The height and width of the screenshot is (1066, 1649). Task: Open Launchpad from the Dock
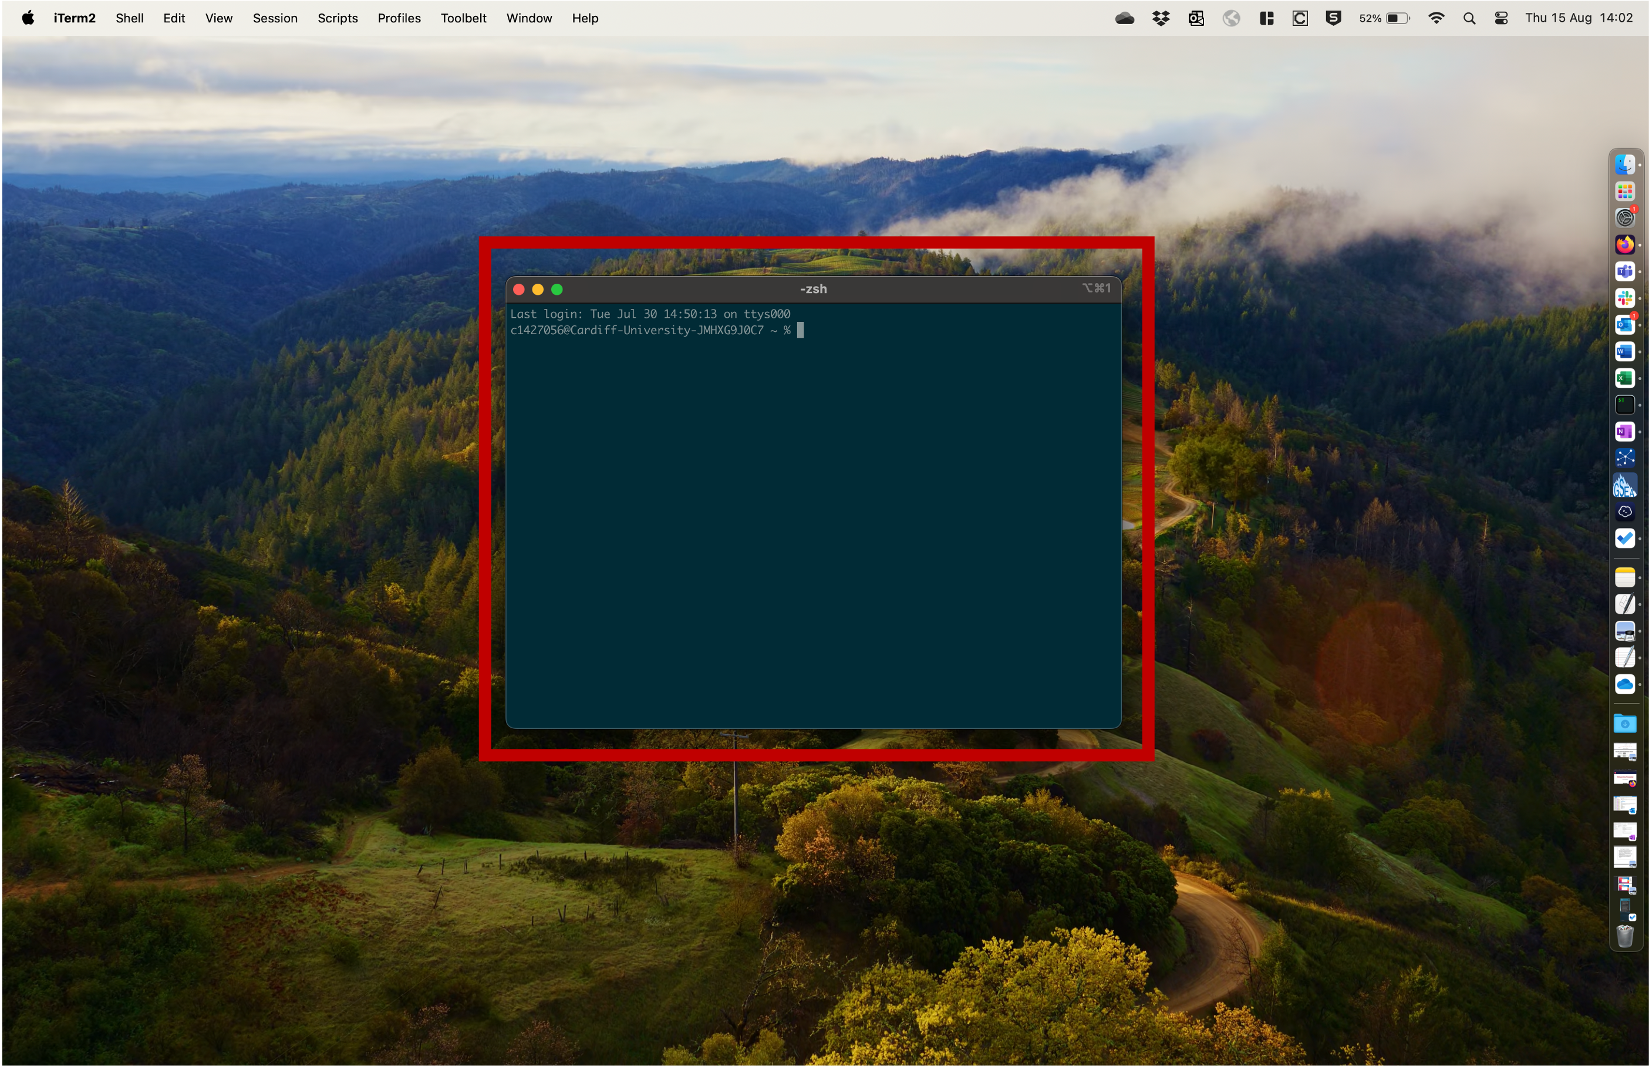(x=1624, y=191)
